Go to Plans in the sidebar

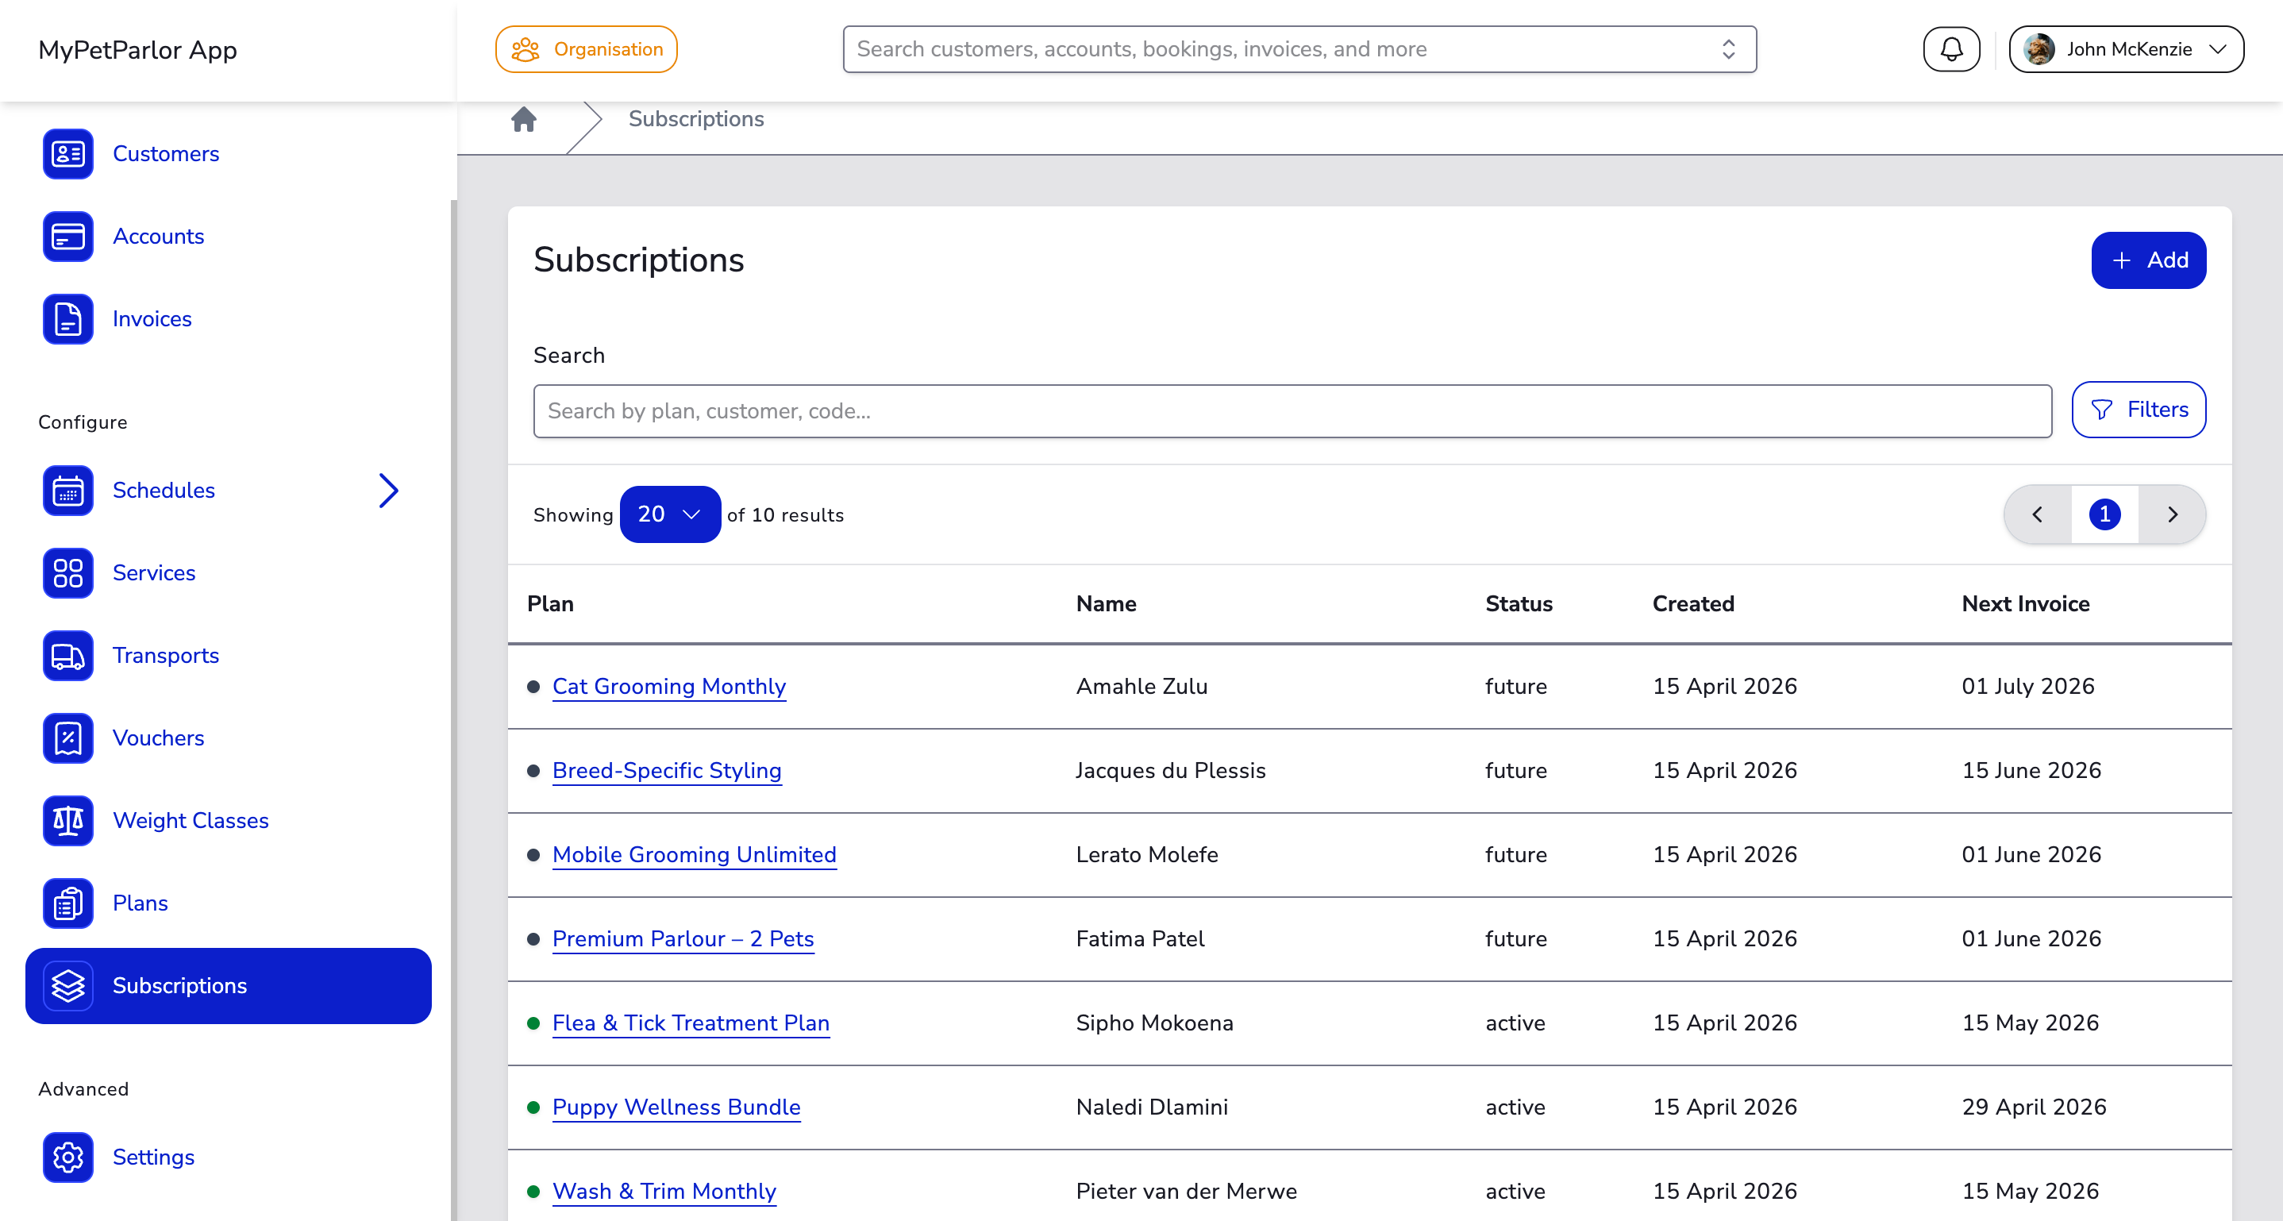pos(140,903)
